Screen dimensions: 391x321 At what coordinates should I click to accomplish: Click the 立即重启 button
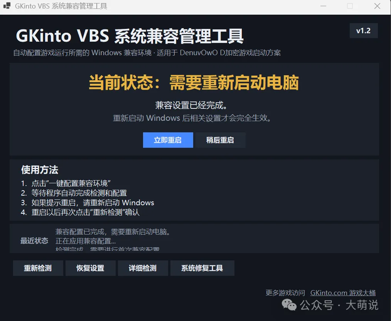168,140
